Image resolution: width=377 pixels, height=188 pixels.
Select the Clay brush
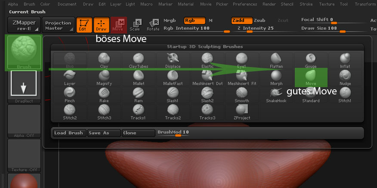(x=104, y=61)
